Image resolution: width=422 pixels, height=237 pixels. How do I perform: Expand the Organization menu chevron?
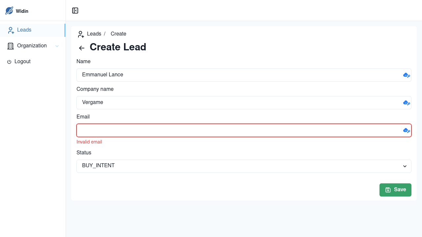click(x=57, y=46)
